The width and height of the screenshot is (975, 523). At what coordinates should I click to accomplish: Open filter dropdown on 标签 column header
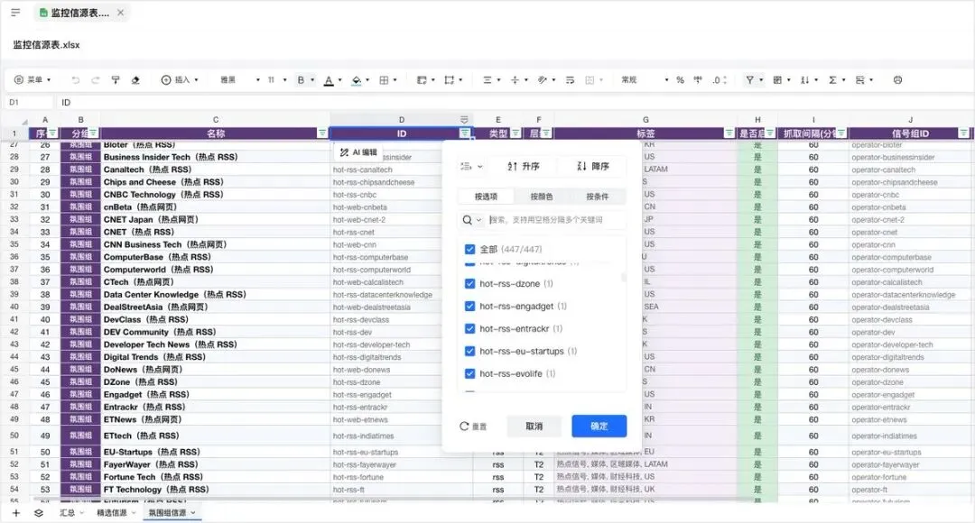pyautogui.click(x=729, y=133)
